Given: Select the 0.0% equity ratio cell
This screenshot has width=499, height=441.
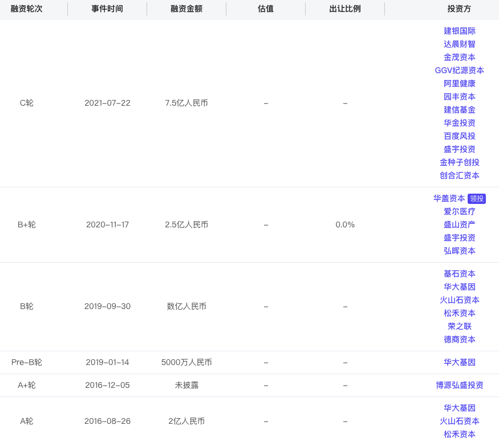Looking at the screenshot, I should click(345, 225).
